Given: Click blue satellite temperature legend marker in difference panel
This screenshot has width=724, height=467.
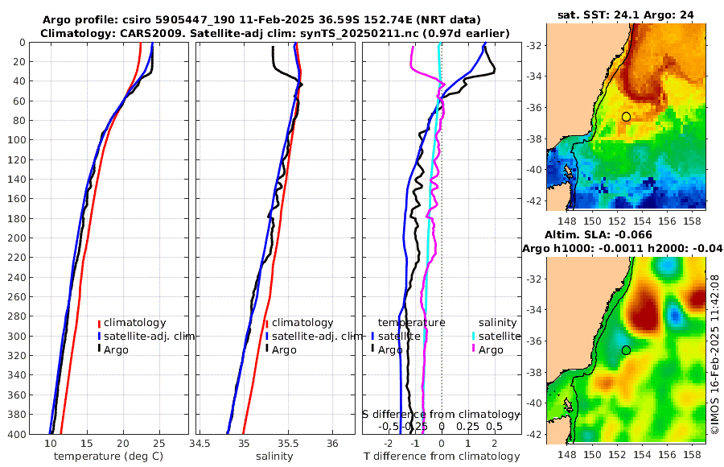Looking at the screenshot, I should pyautogui.click(x=372, y=337).
